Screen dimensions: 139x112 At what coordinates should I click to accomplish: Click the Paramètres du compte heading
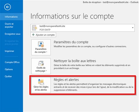coord(71,42)
